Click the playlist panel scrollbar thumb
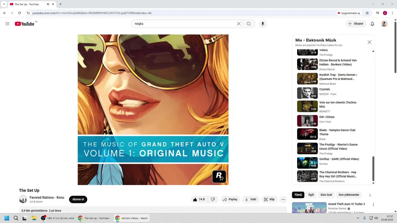This screenshot has height=223, width=397. (x=373, y=169)
